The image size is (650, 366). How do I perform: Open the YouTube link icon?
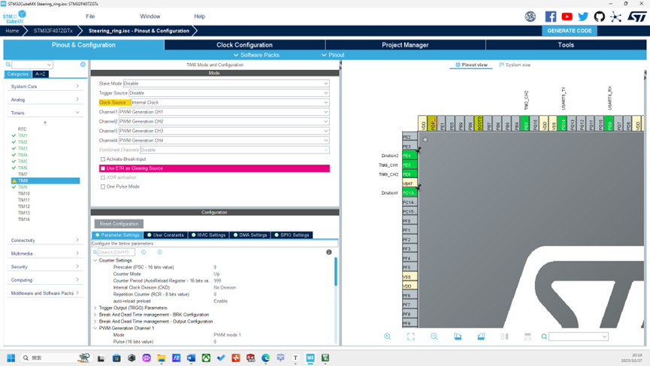567,17
